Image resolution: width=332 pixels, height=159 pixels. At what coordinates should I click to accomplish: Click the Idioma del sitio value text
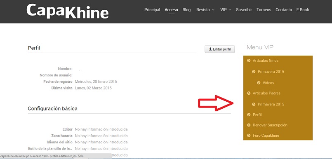[x=101, y=142]
